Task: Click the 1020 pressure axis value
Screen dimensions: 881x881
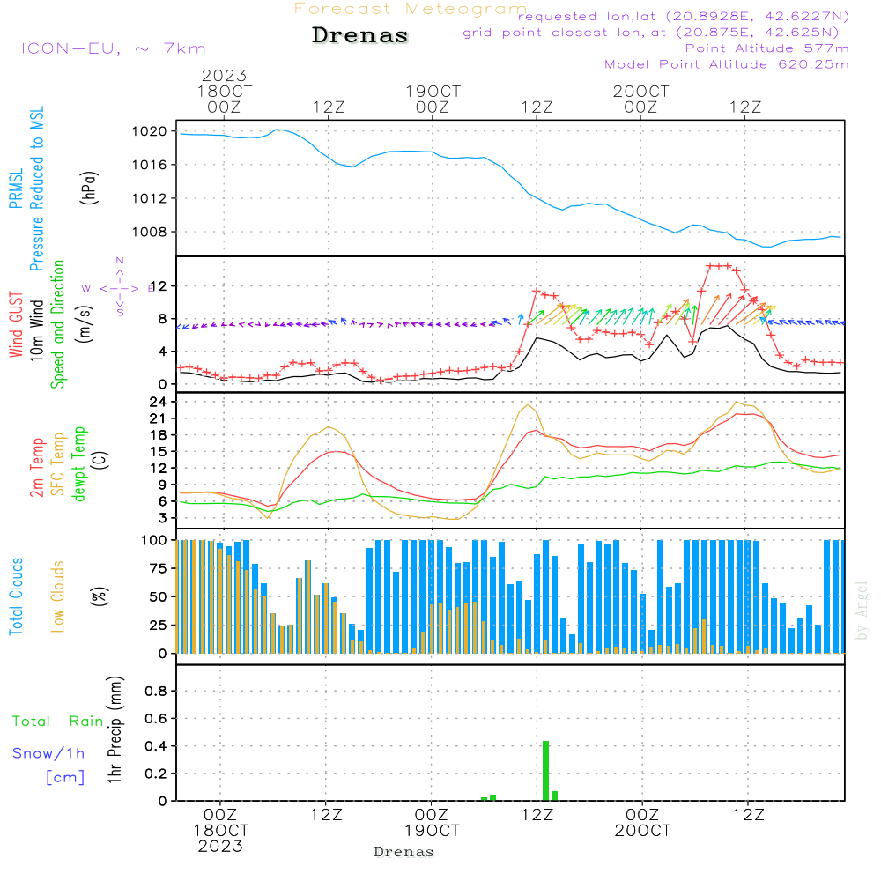Action: 149,131
